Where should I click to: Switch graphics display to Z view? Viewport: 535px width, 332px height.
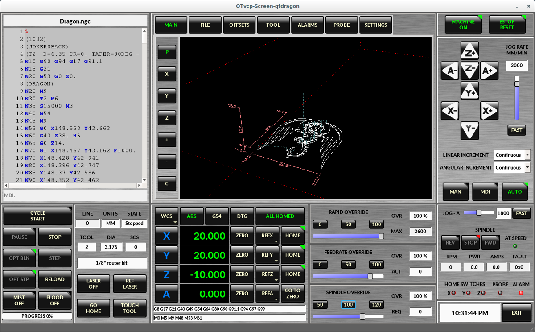point(167,118)
